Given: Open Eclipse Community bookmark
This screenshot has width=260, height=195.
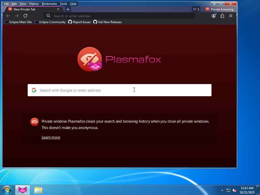Looking at the screenshot, I should tap(50, 22).
